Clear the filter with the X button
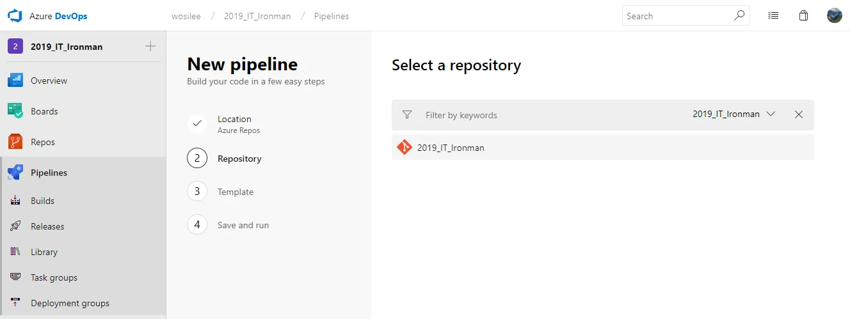The height and width of the screenshot is (319, 850). [799, 114]
